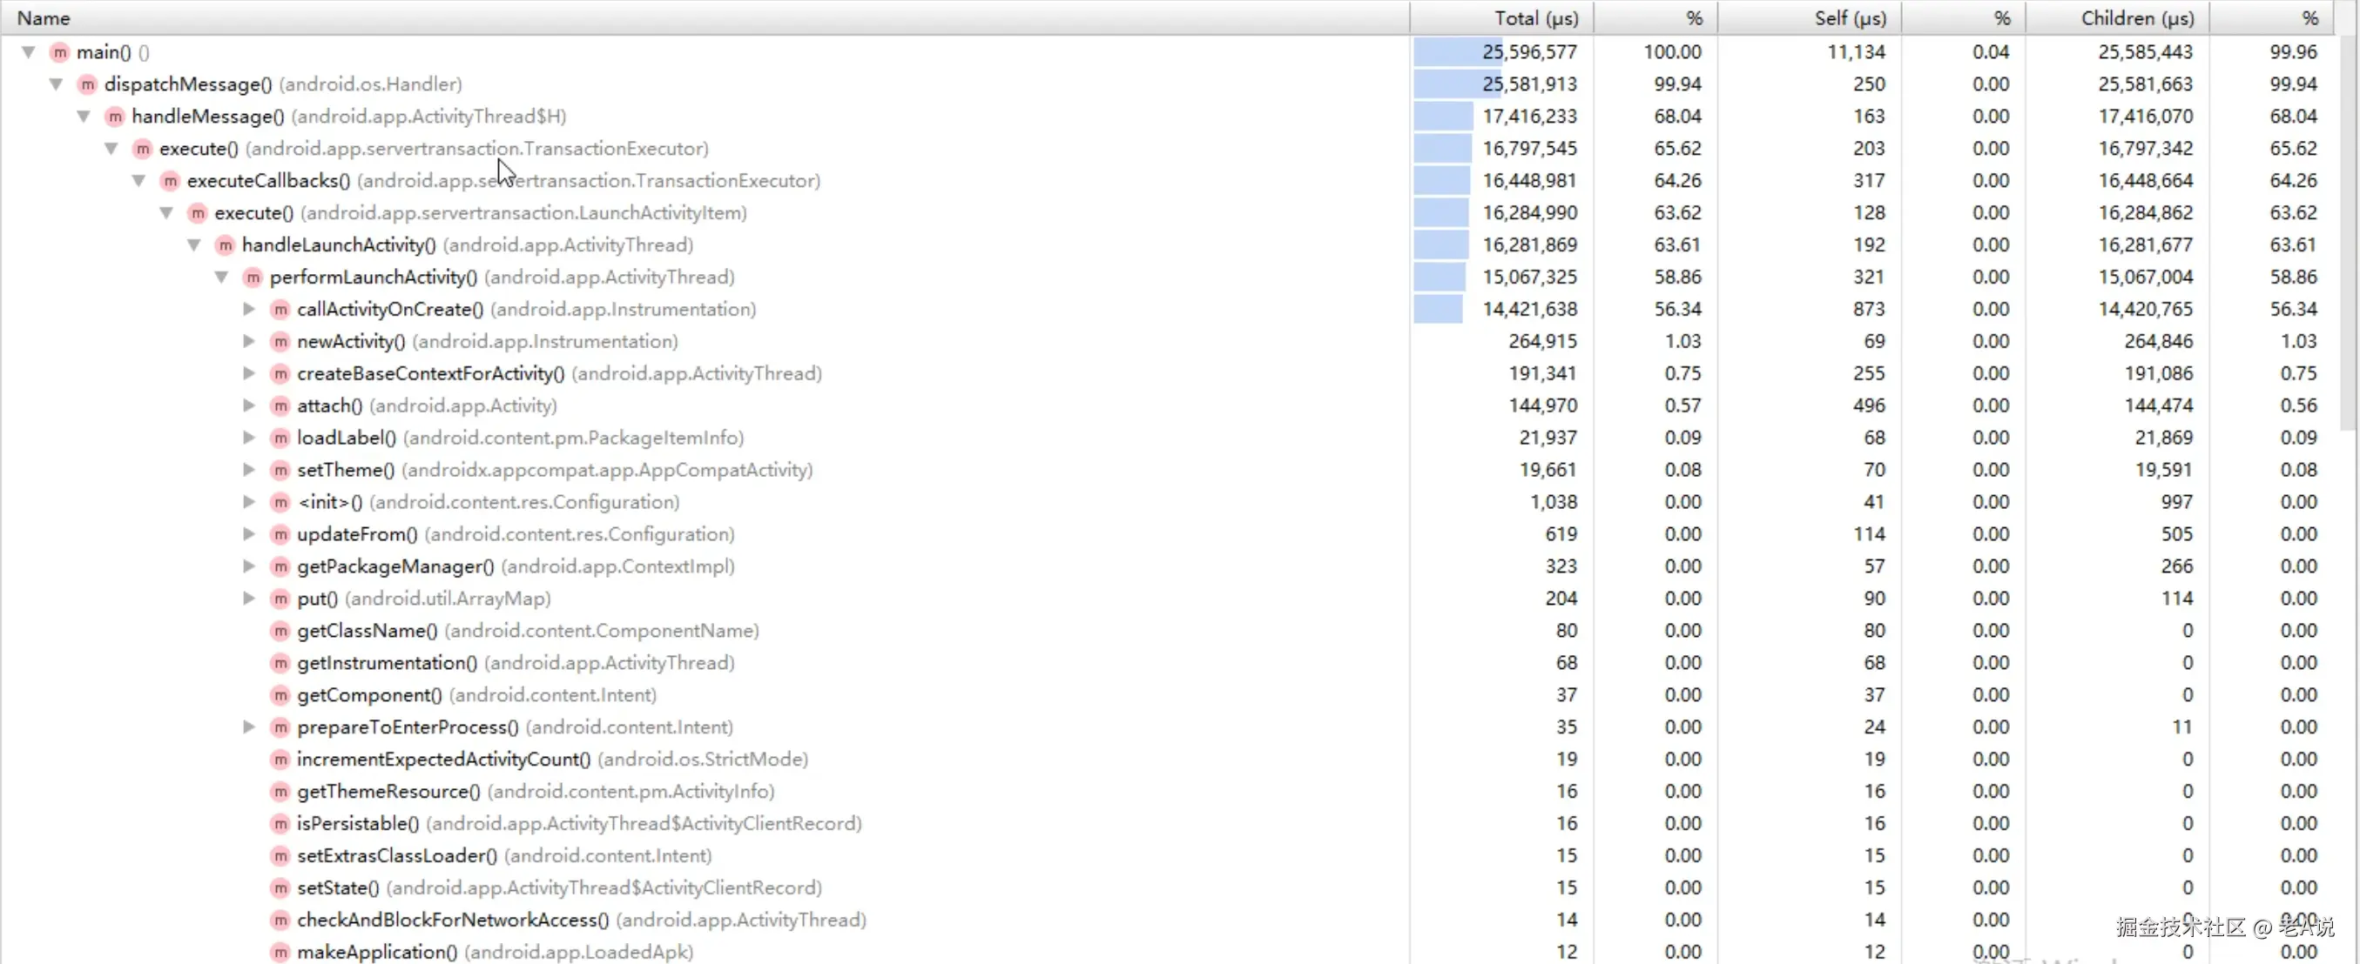Select the getInstrumentation() row text
The image size is (2360, 964).
click(x=386, y=663)
